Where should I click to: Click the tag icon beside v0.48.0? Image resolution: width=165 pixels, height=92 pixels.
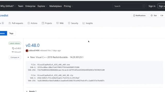tap(13, 48)
